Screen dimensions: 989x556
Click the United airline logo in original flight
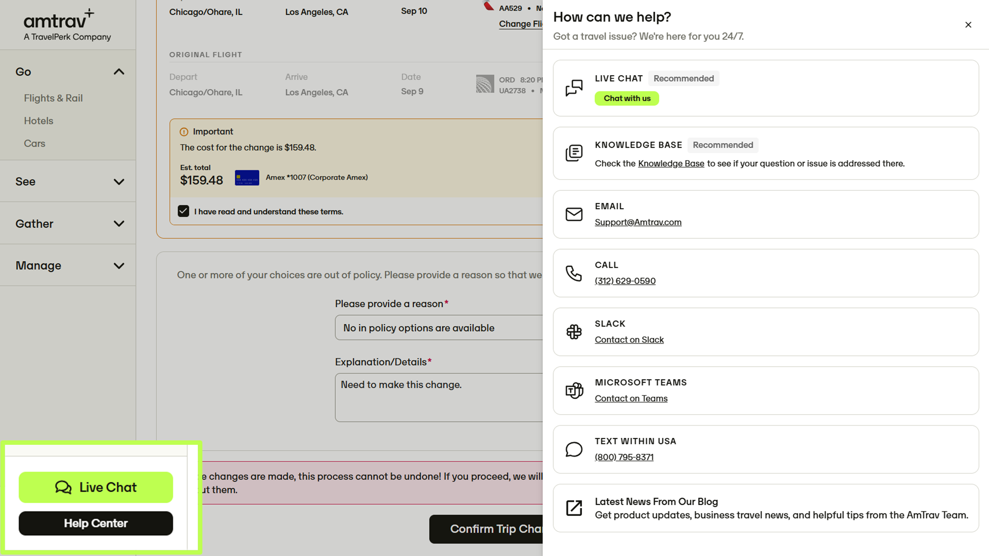click(x=485, y=84)
